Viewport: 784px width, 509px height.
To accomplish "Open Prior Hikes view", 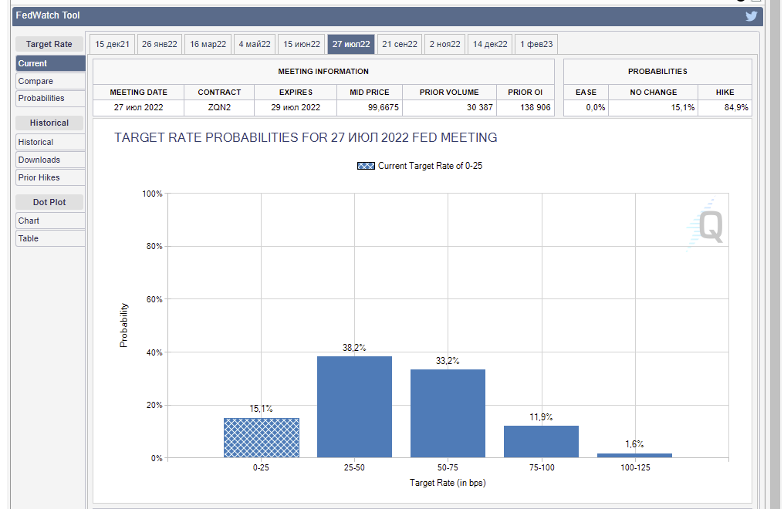I will click(x=50, y=177).
